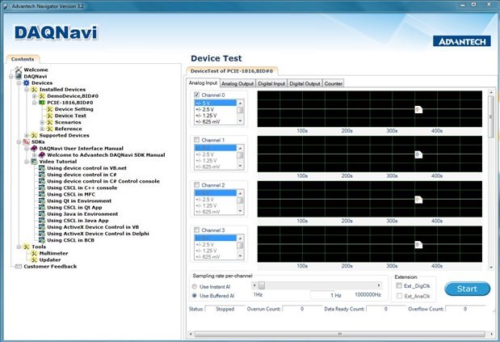This screenshot has height=342, width=500.
Task: Select Channel 0 range +/- 2.5 V
Action: (x=215, y=109)
